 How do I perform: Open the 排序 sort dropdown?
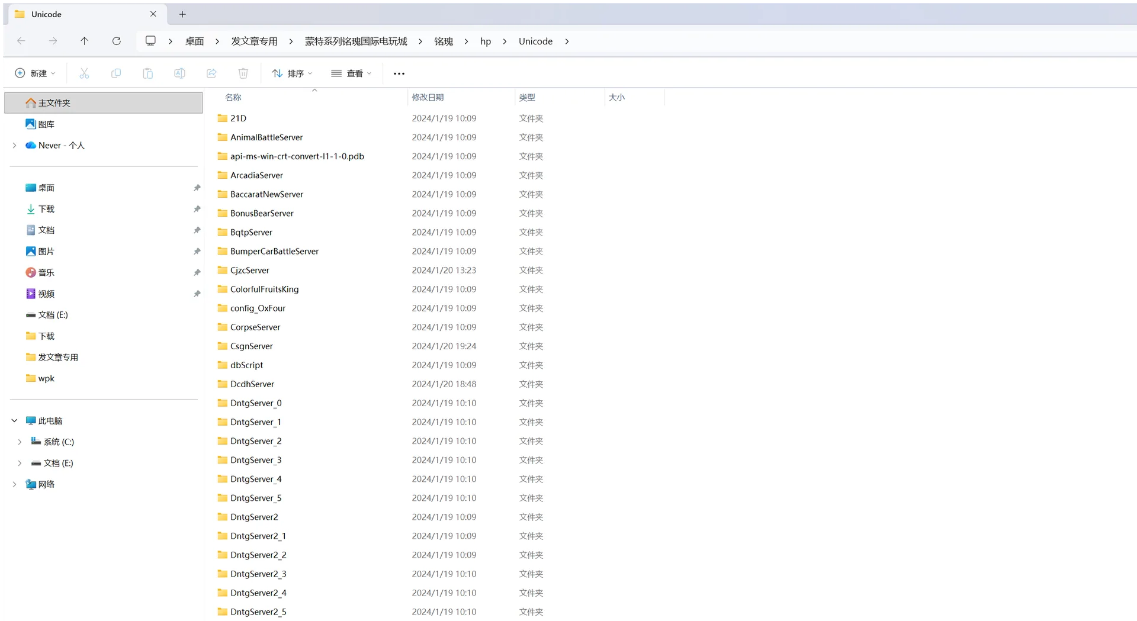(x=292, y=73)
